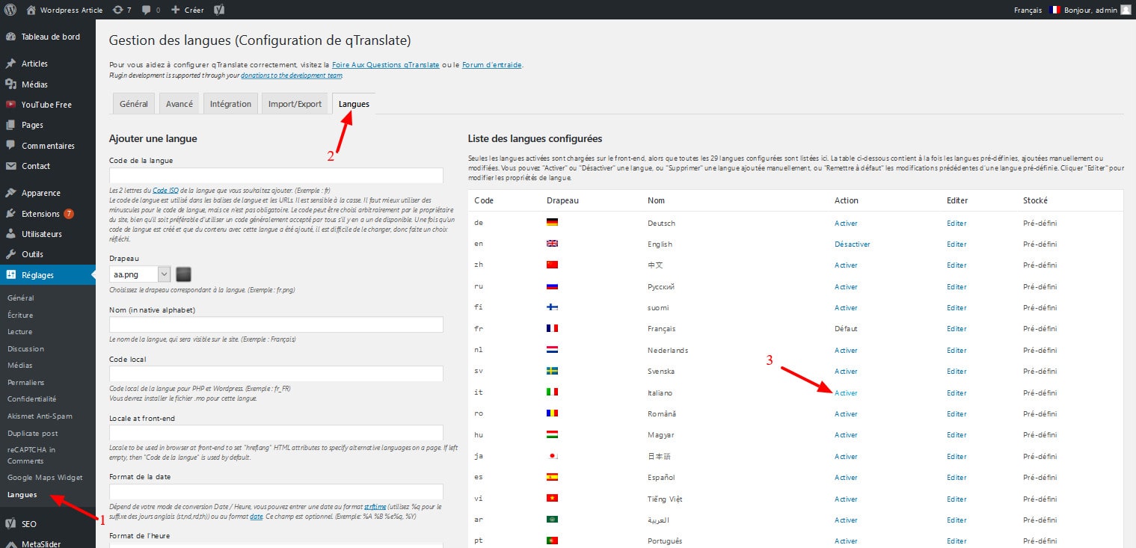Follow the donations to the development team link
This screenshot has height=548, width=1136.
[x=292, y=76]
